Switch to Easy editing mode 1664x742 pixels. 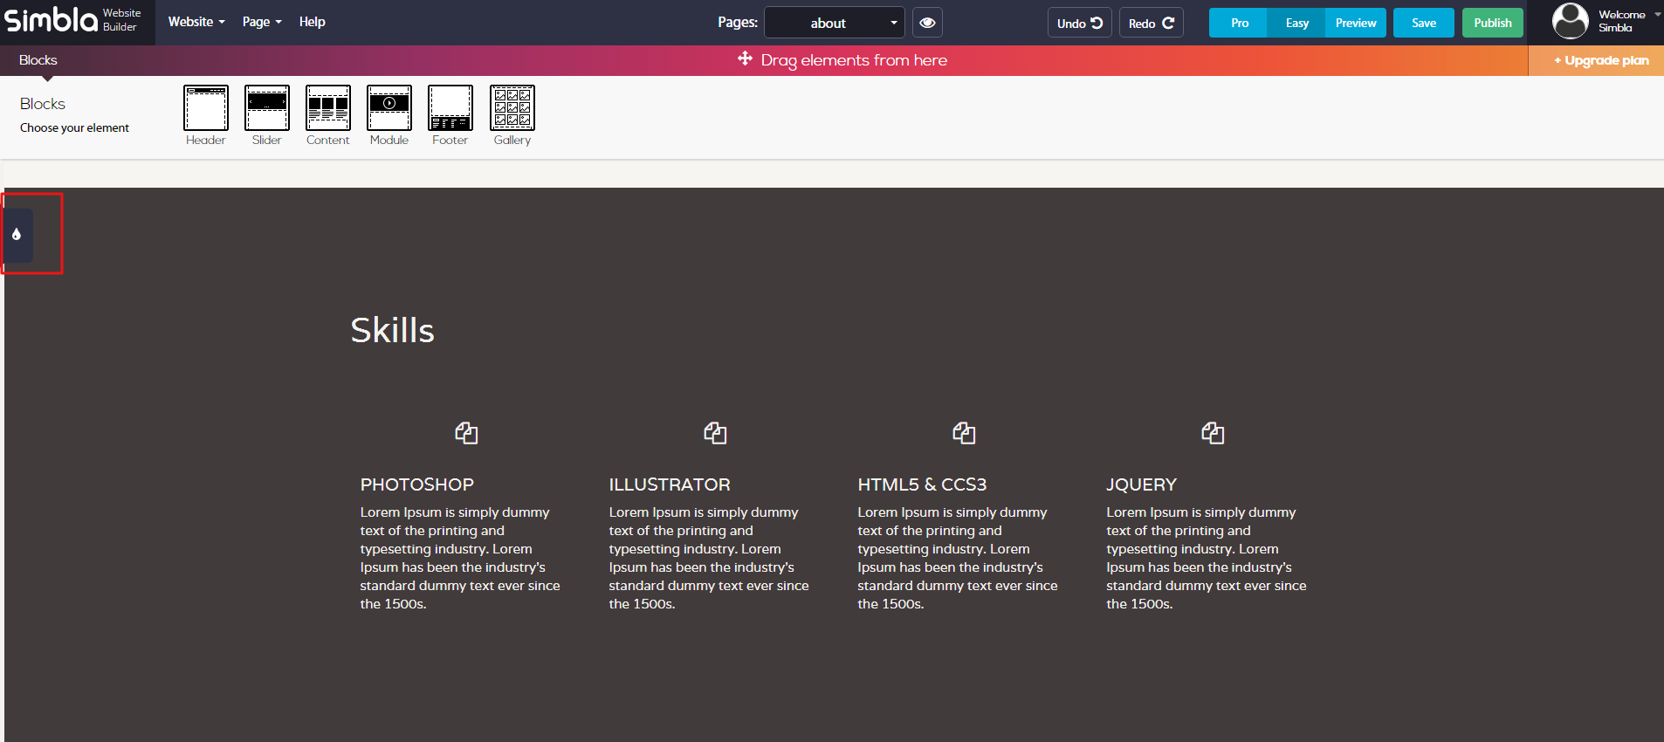[1296, 23]
